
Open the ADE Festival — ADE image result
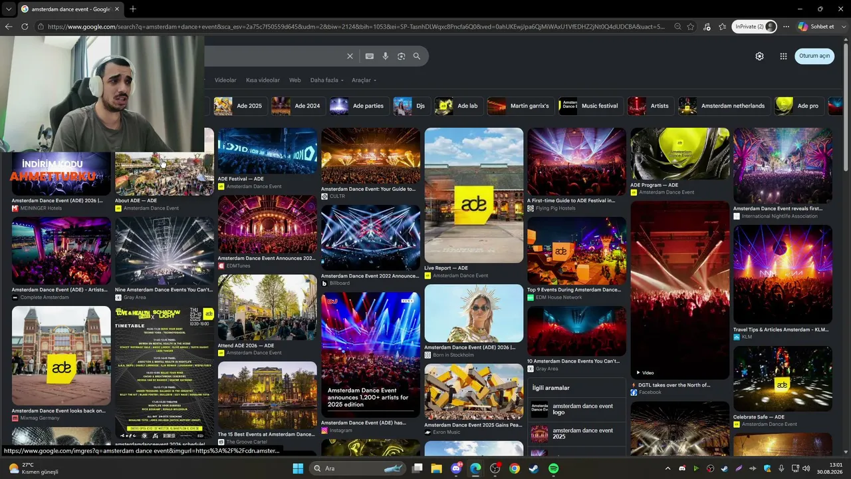click(267, 152)
